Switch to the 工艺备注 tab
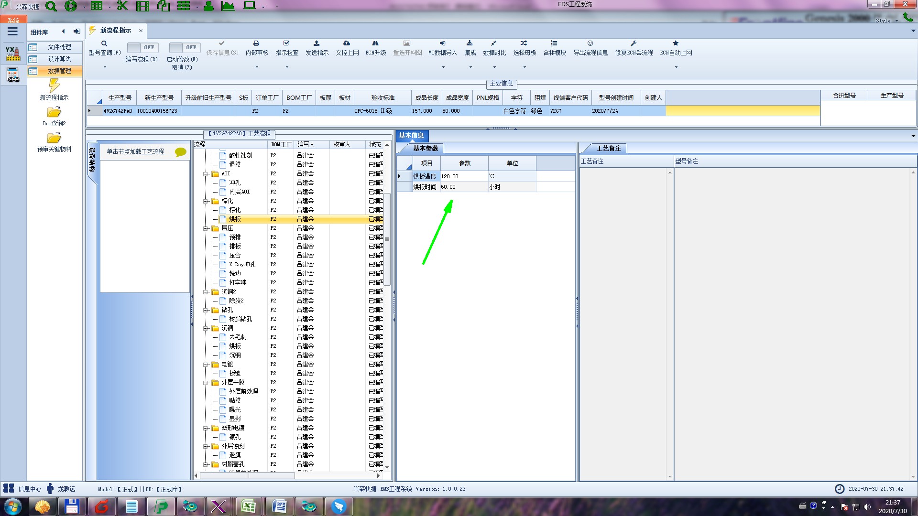This screenshot has width=918, height=516. (608, 148)
